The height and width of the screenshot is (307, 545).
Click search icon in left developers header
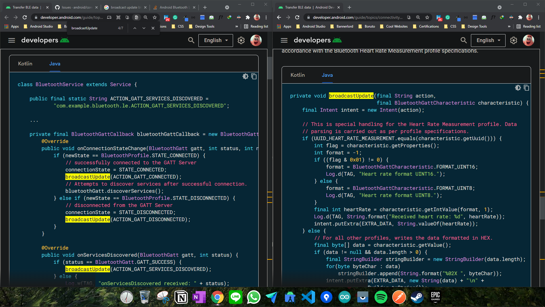pos(191,40)
